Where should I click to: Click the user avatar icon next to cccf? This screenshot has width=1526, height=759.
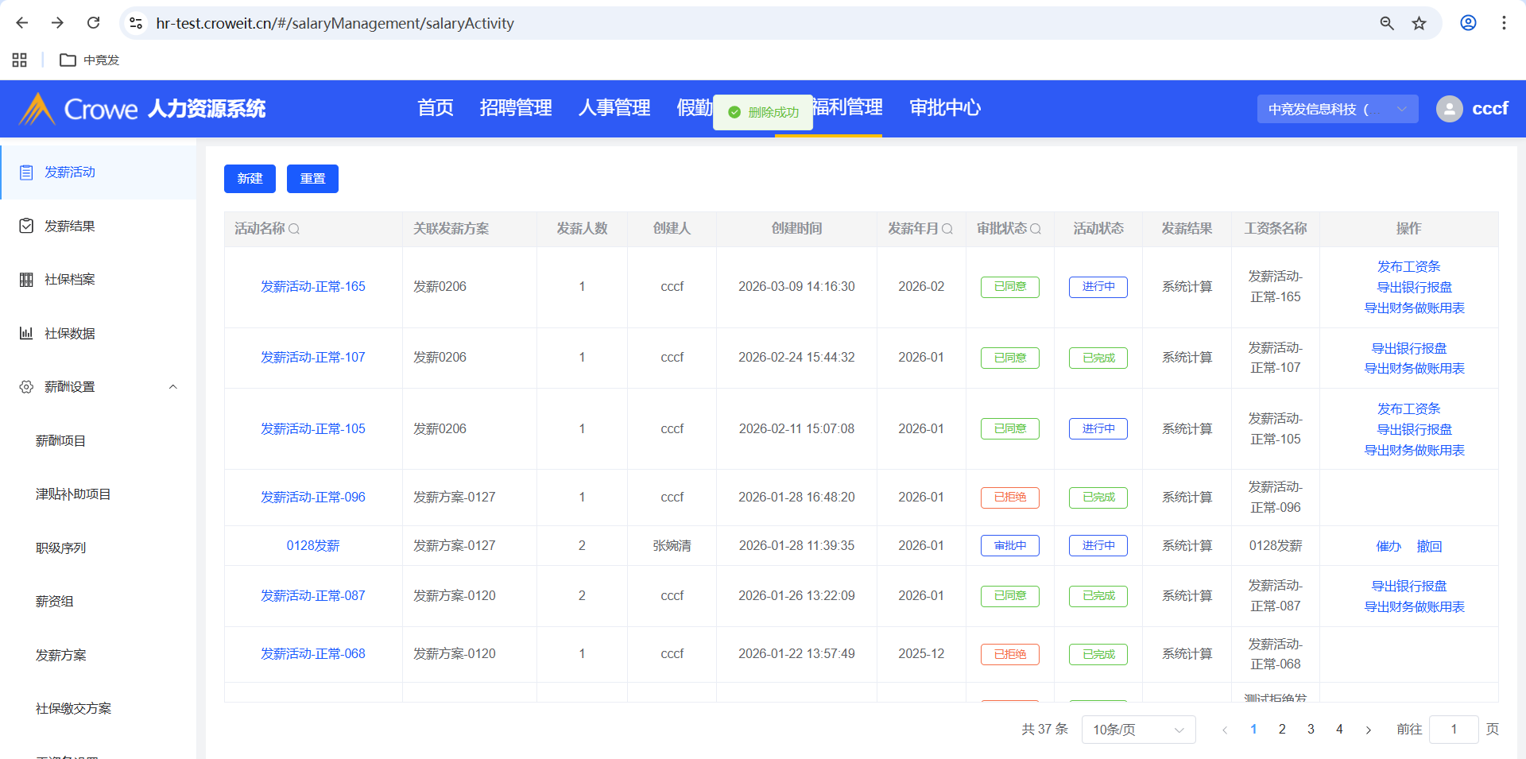(1449, 109)
